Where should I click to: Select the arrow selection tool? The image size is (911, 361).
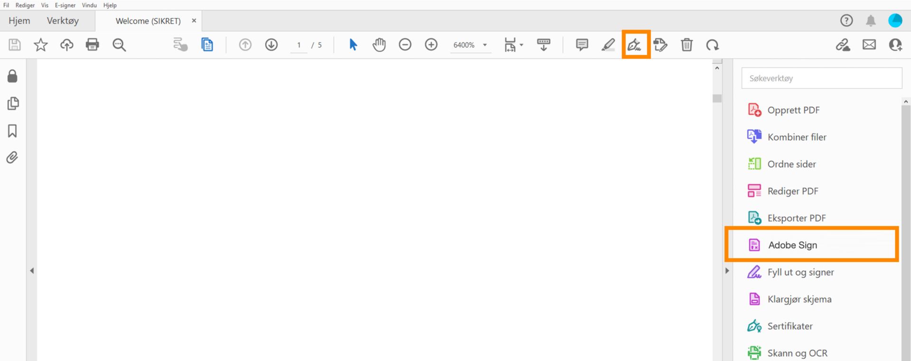(353, 45)
